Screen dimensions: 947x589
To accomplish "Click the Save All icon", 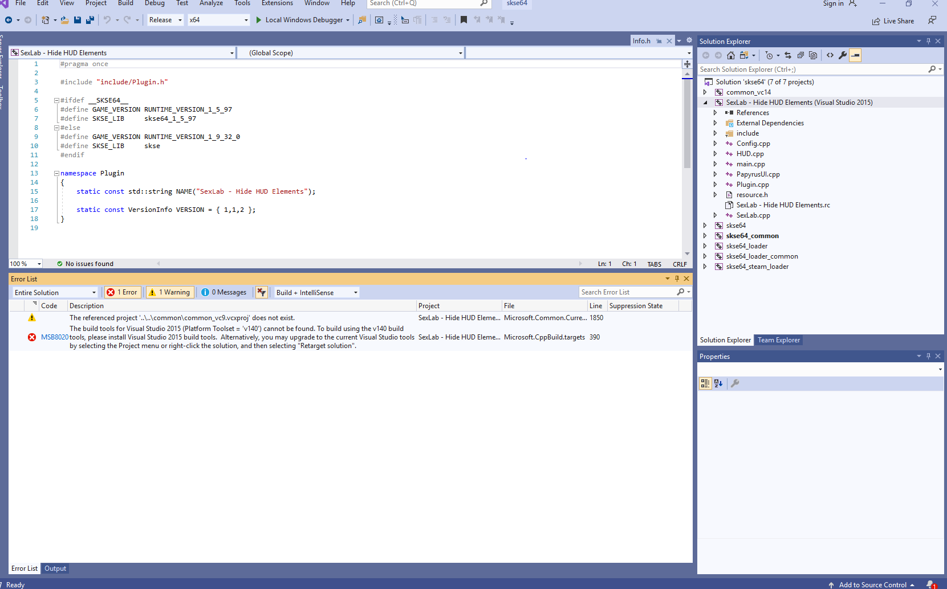I will (x=90, y=20).
